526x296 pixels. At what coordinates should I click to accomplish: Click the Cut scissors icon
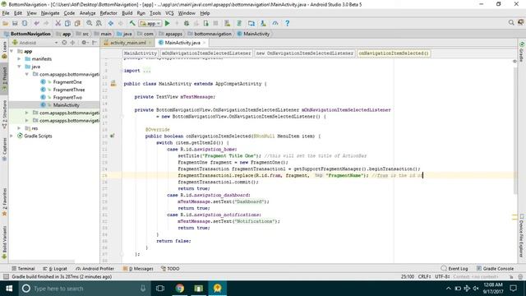58,23
